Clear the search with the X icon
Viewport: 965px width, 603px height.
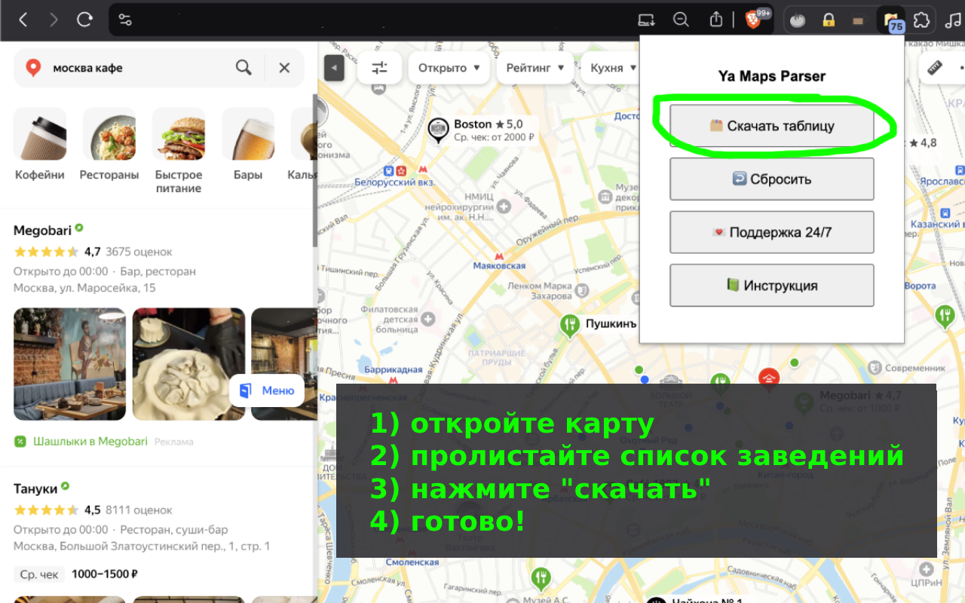(284, 68)
